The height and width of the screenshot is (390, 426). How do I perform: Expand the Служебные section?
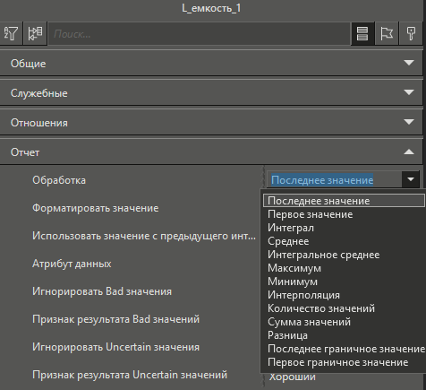coord(211,92)
